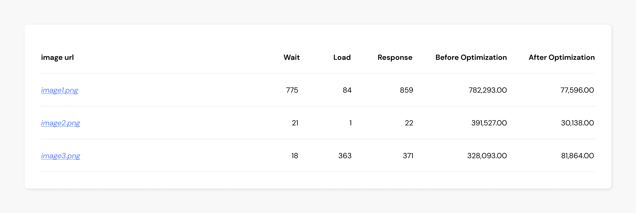
Task: Select the 77,596.00 after optimization cell
Action: coord(577,90)
